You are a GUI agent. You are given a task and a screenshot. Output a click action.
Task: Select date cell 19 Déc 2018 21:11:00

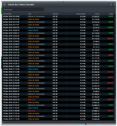pyautogui.click(x=11, y=75)
